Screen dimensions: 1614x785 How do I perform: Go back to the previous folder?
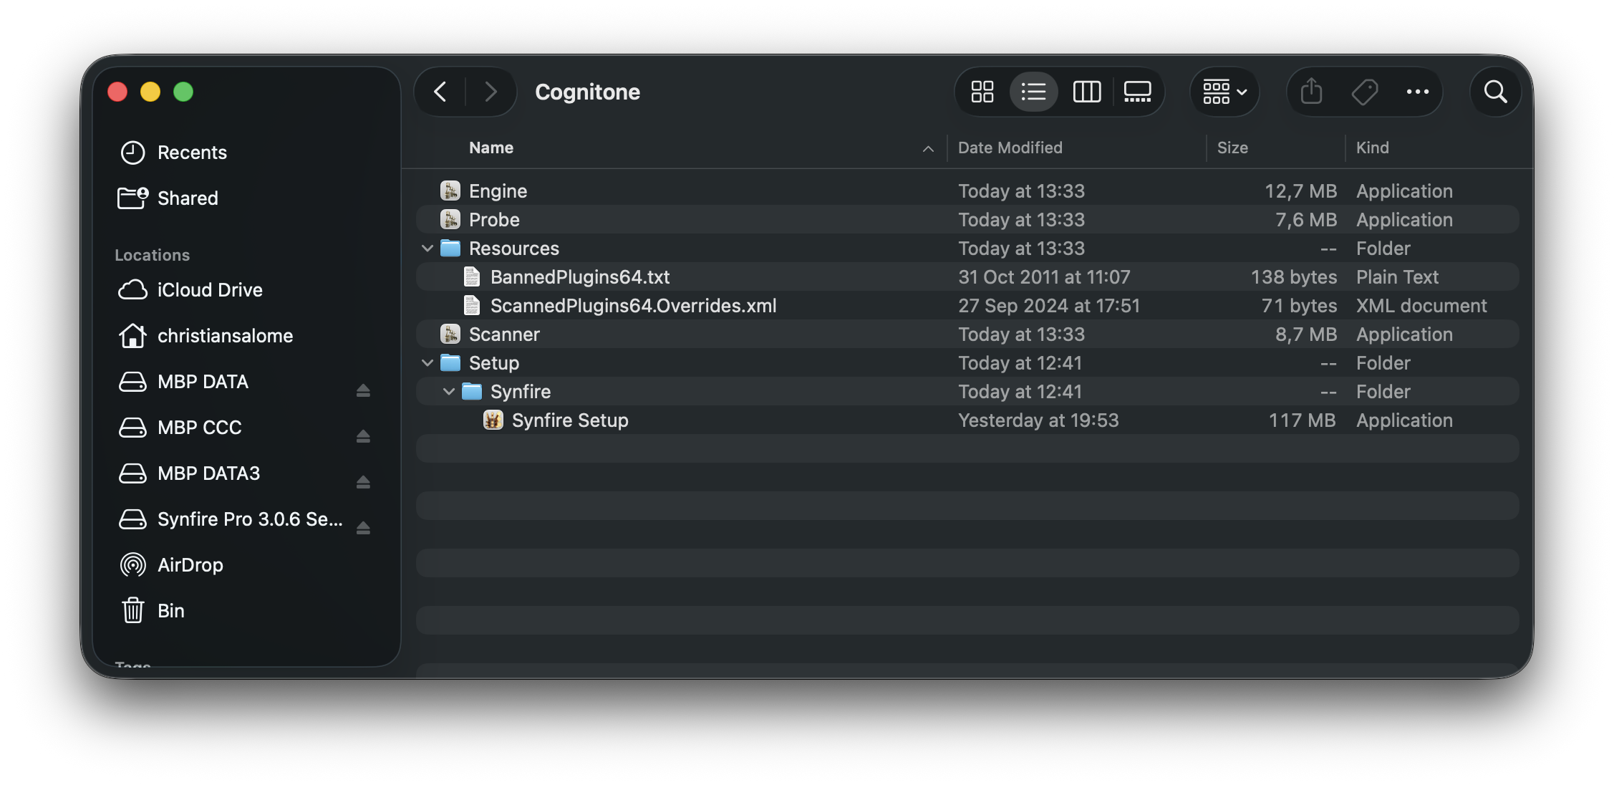(x=440, y=92)
